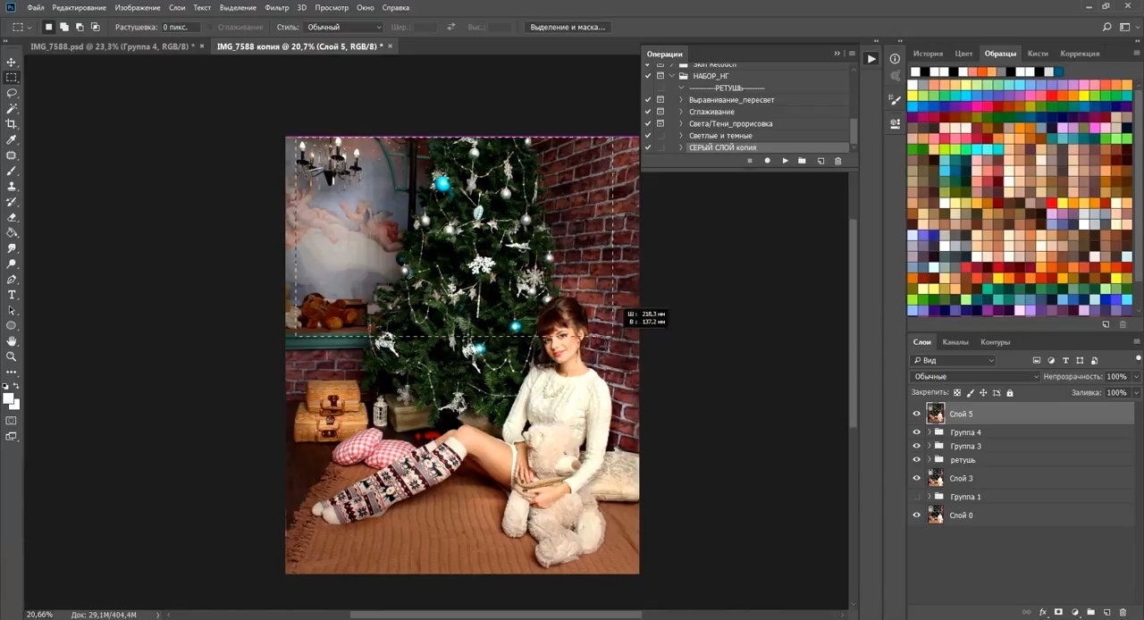The width and height of the screenshot is (1144, 620).
Task: Open the blend mode Обычные dropdown
Action: pyautogui.click(x=976, y=377)
